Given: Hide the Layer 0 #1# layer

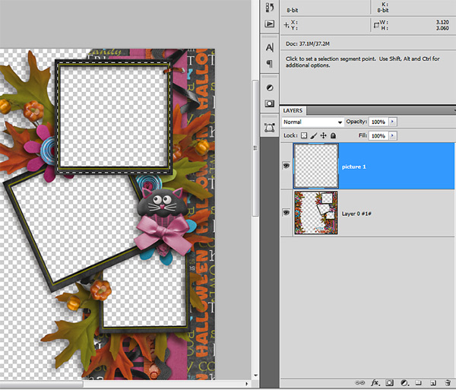Looking at the screenshot, I should pos(287,213).
